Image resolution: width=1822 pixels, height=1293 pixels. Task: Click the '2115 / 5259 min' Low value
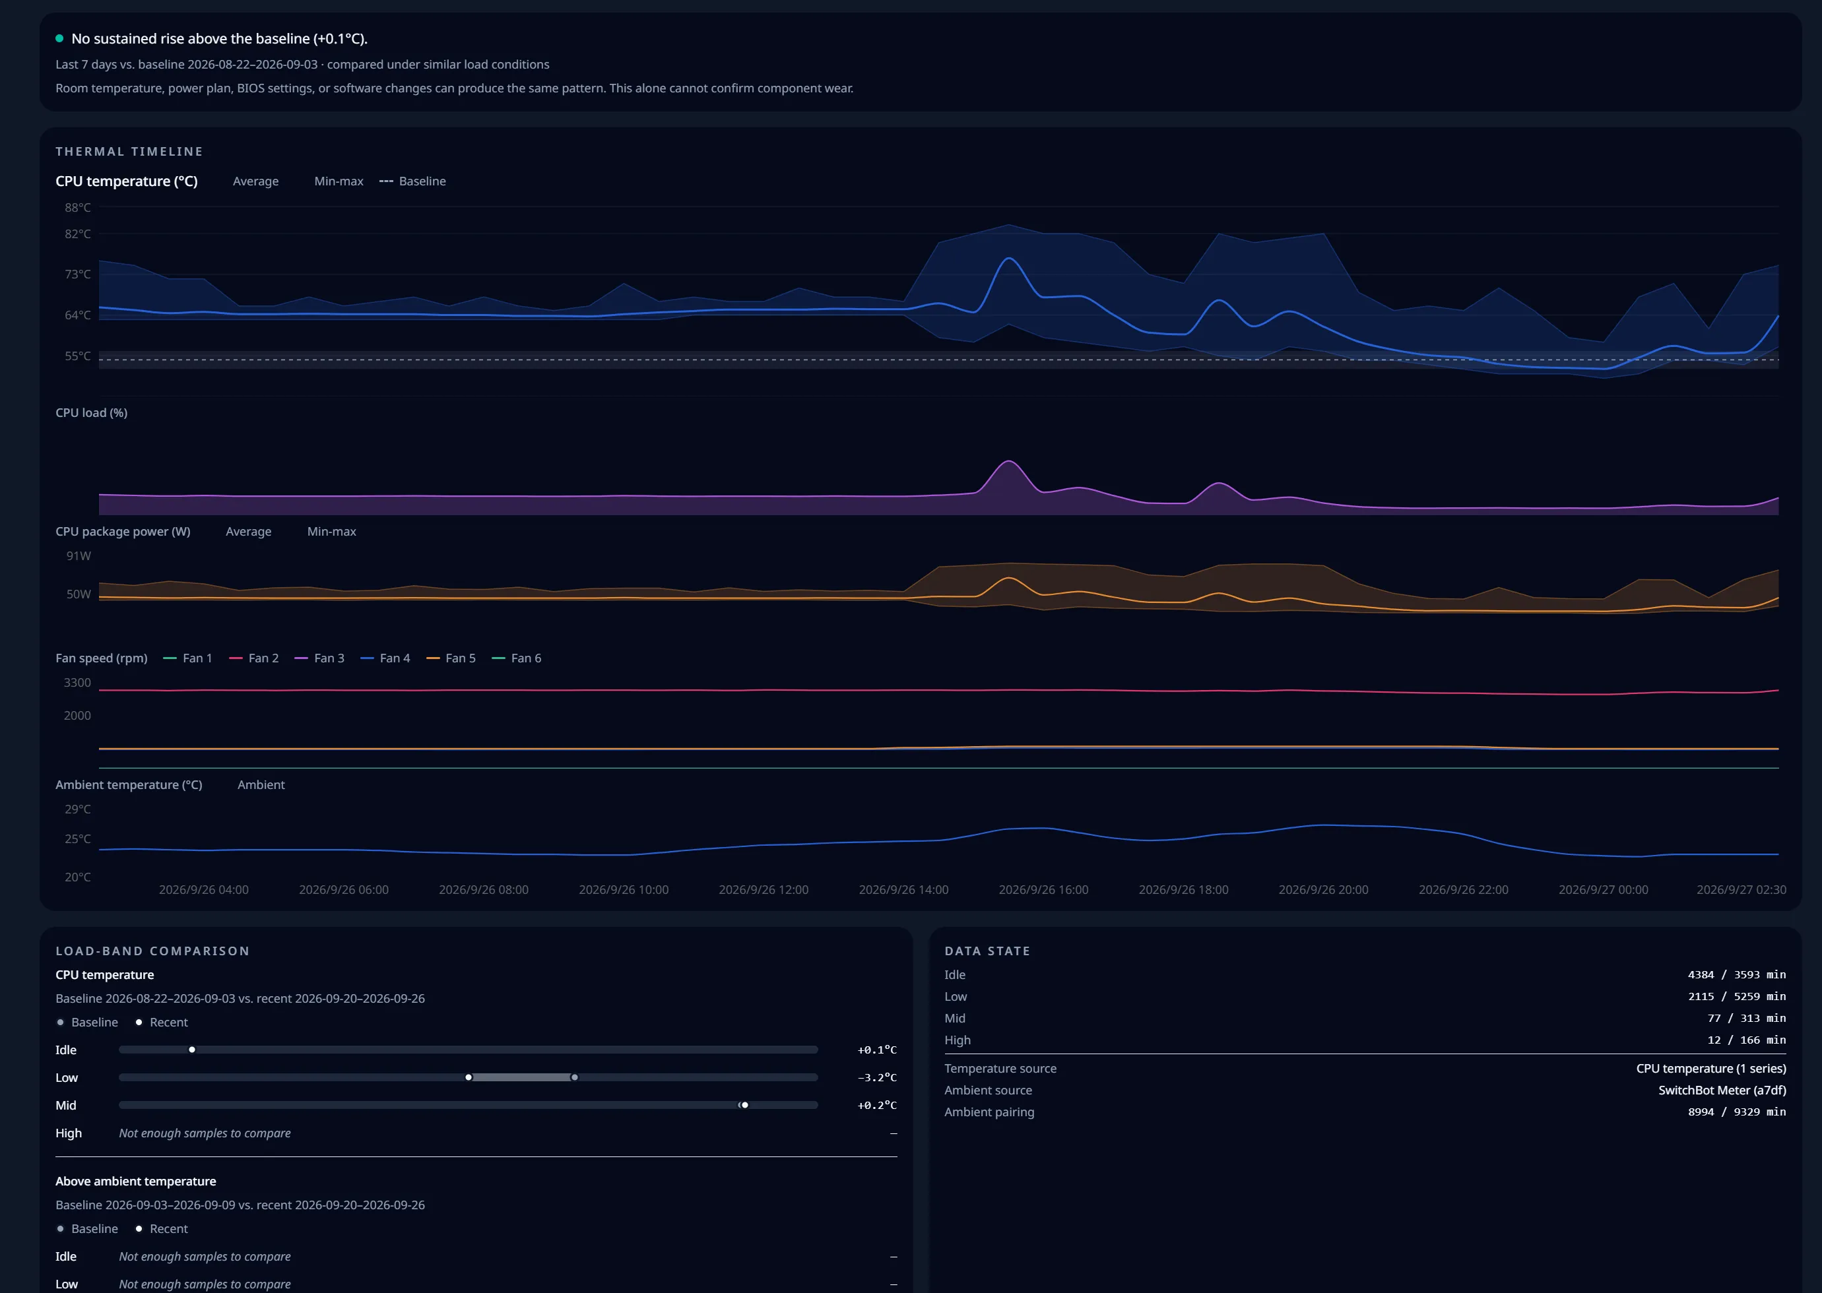point(1737,996)
